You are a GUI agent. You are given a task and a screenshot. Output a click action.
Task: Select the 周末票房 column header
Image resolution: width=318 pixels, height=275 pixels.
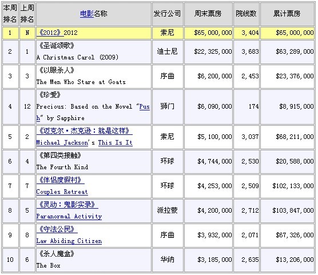[x=208, y=14]
